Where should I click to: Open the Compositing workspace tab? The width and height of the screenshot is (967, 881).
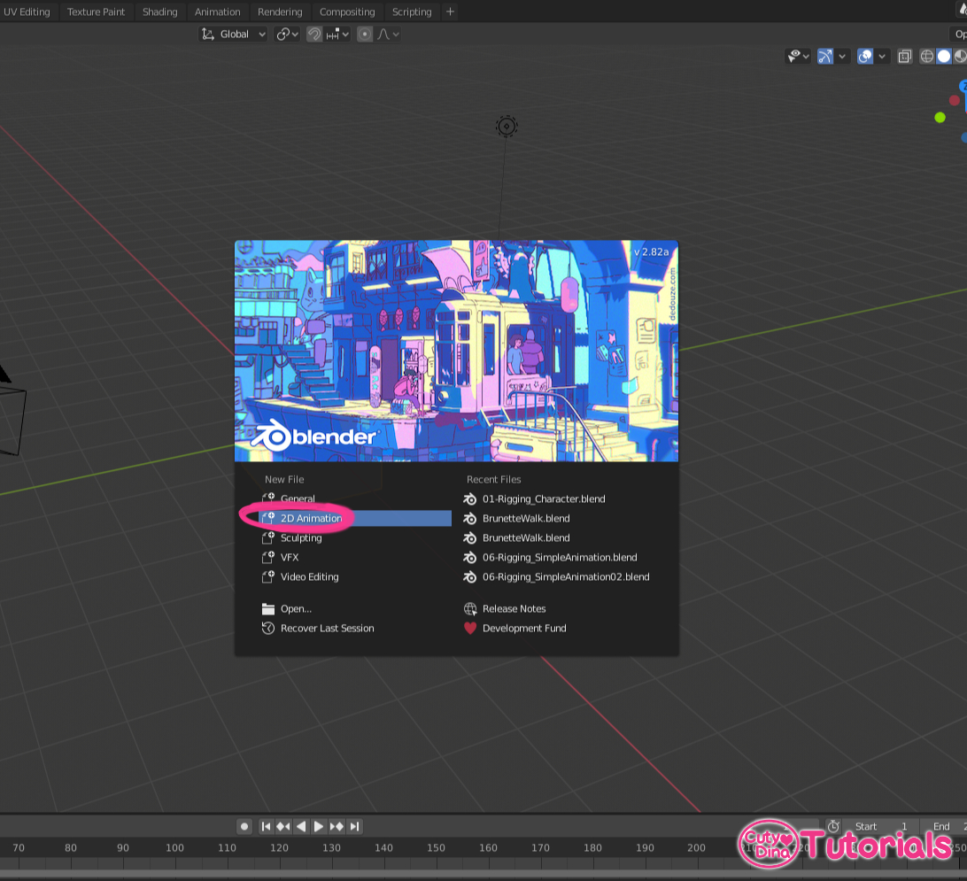click(x=347, y=12)
